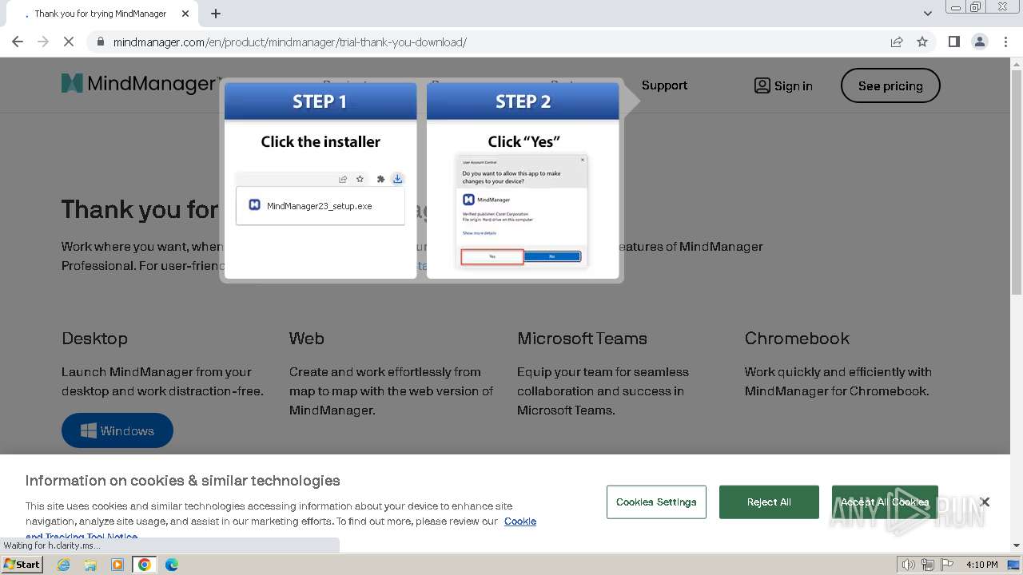Open File Explorer from taskbar

(90, 565)
